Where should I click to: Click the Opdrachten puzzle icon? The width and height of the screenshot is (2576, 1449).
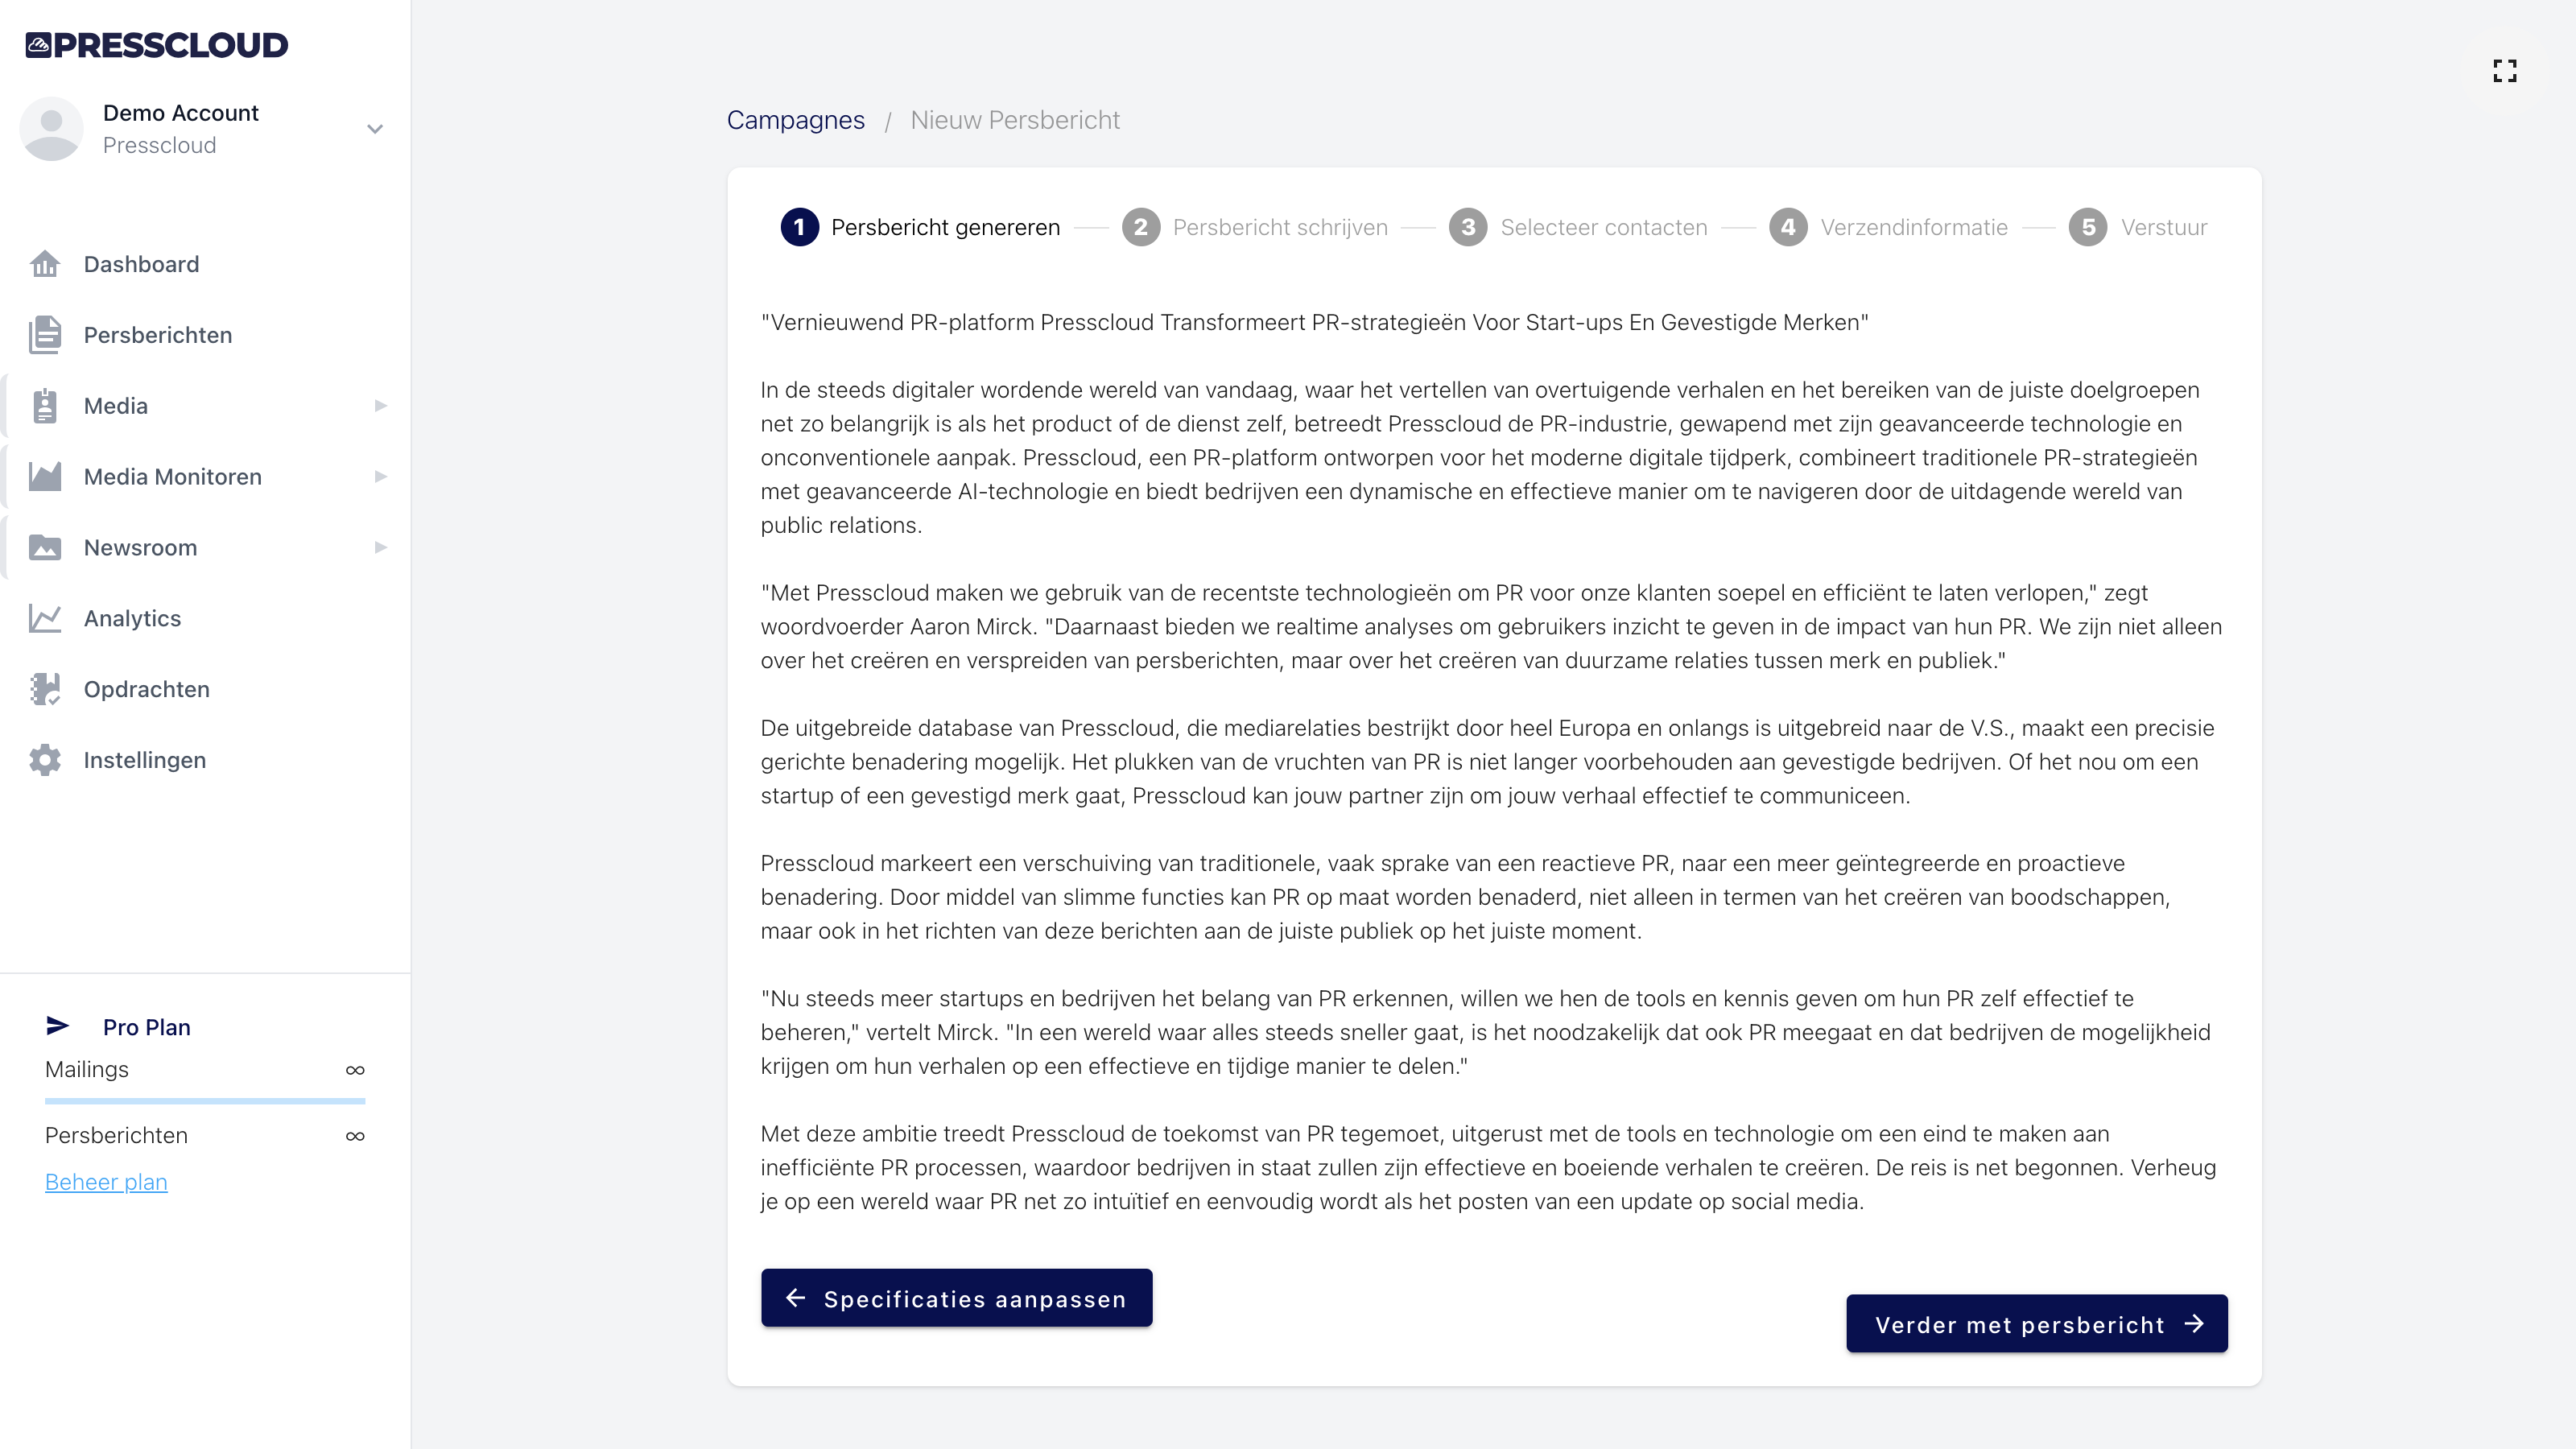(x=44, y=689)
